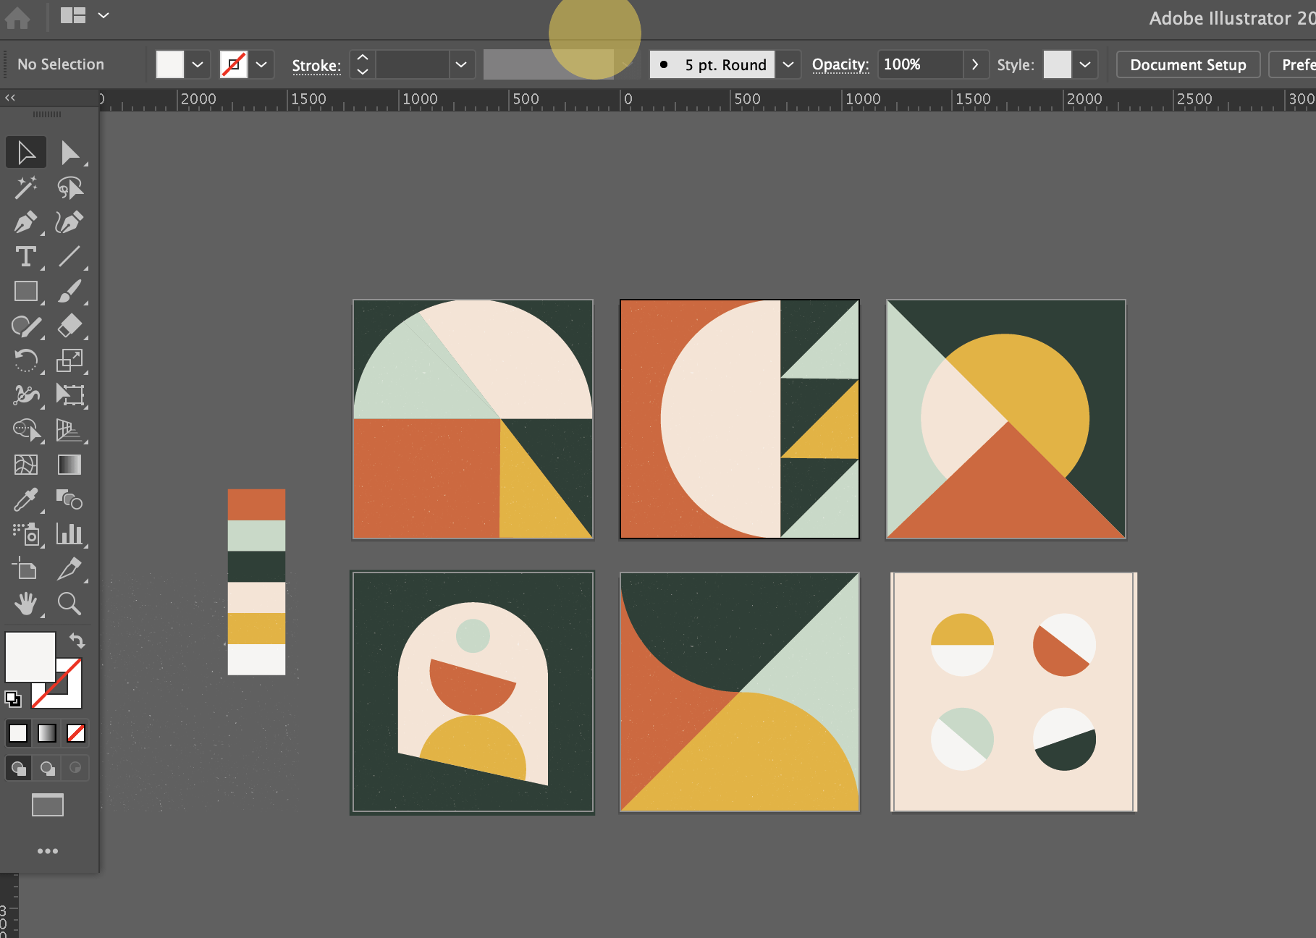Activate the Gradient fill type
The width and height of the screenshot is (1316, 938).
45,732
